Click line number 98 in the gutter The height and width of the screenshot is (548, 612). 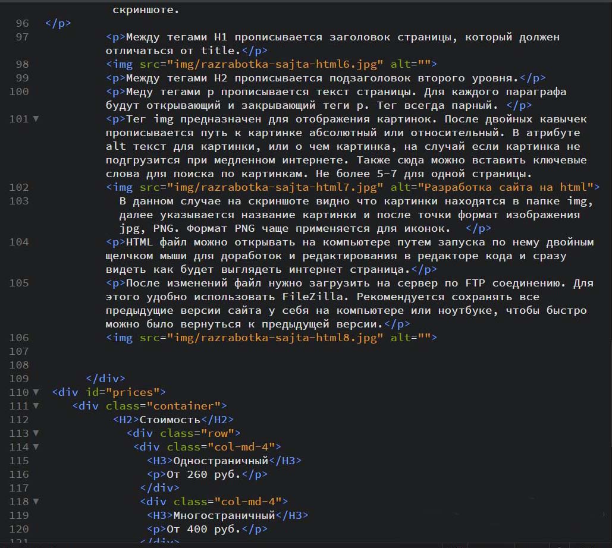(x=21, y=64)
